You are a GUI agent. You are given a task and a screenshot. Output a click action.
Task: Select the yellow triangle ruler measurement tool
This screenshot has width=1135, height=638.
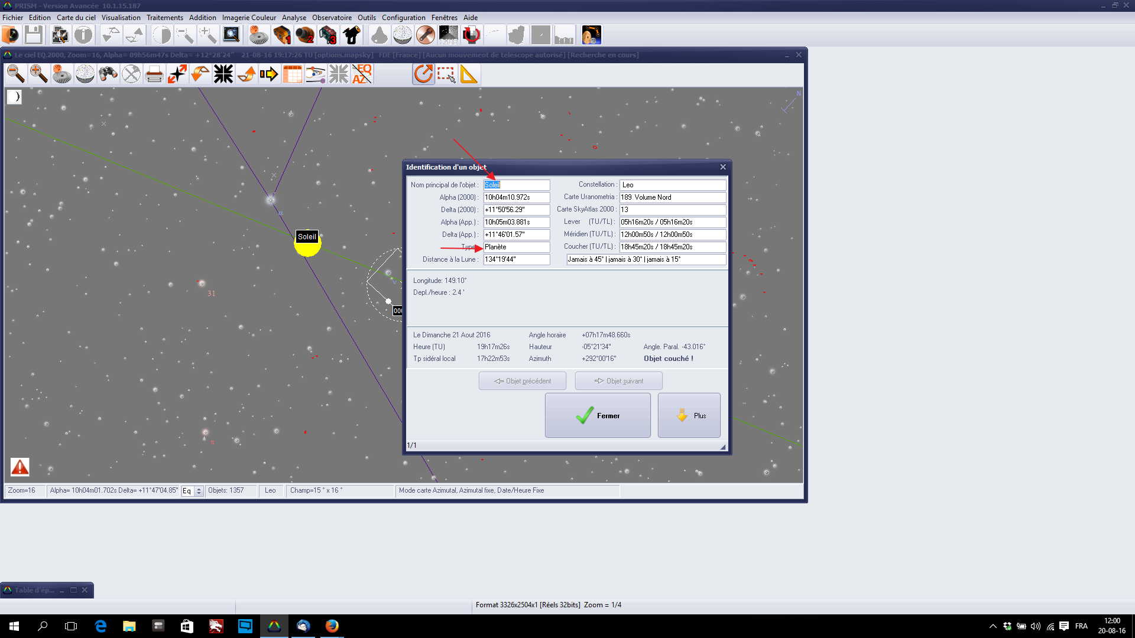pos(469,74)
